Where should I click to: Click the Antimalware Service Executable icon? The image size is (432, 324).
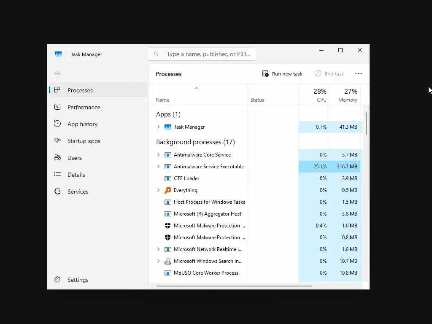(x=168, y=166)
